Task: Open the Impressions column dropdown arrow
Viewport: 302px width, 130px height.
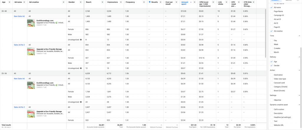Action: [x=121, y=2]
